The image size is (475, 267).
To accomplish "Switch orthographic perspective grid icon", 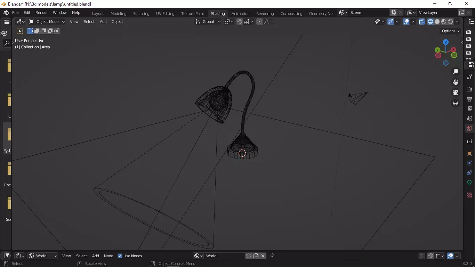I will click(456, 103).
